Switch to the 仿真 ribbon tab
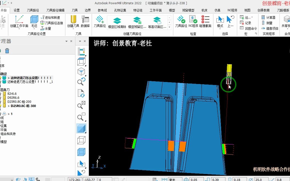Viewport: 290px width, 181px height. coord(217,10)
